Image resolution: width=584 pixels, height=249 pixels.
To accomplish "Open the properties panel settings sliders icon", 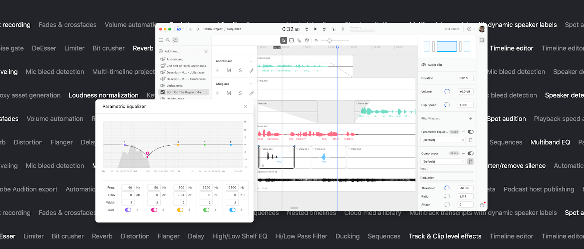I will click(482, 40).
